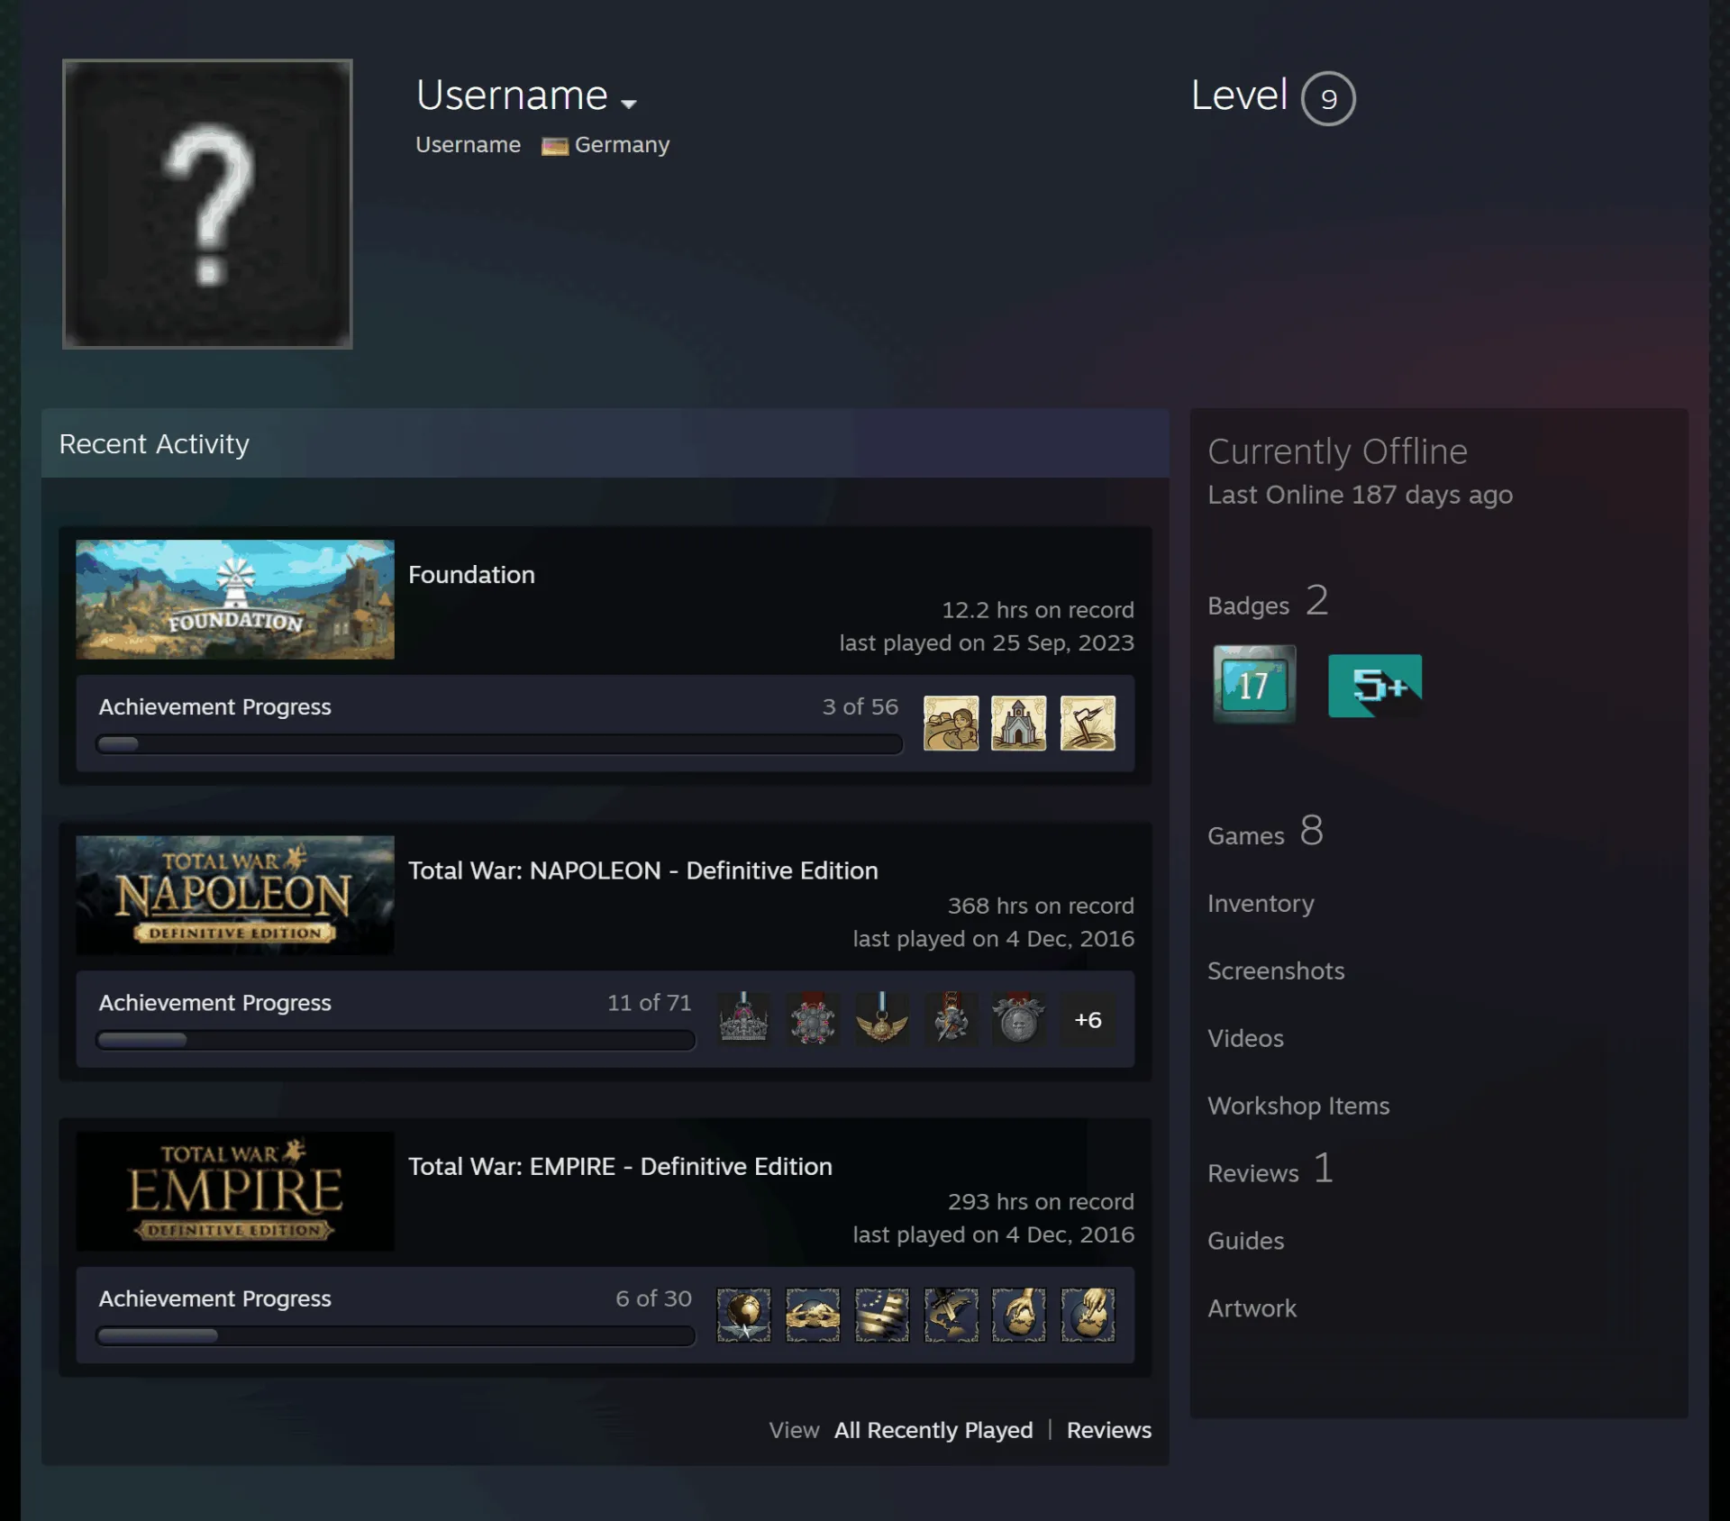
Task: Click the fourth Napoleon achievement icon
Action: (x=951, y=1018)
